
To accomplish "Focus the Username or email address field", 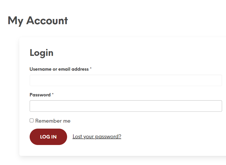I will tap(126, 80).
